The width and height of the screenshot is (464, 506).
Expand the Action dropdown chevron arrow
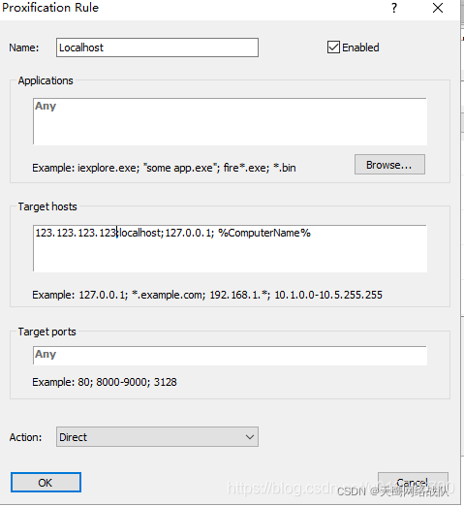[250, 437]
